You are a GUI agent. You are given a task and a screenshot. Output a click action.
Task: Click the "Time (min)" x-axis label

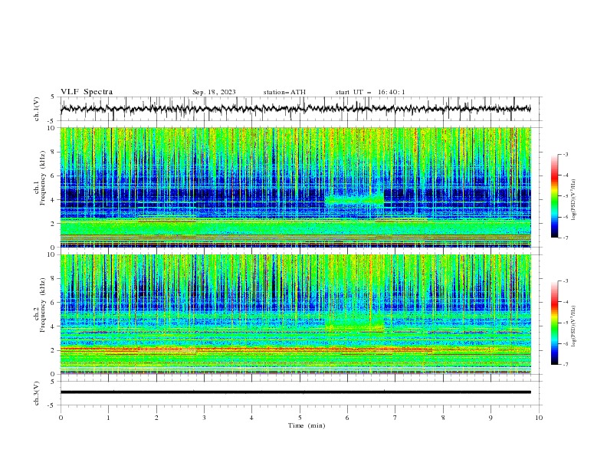point(307,425)
